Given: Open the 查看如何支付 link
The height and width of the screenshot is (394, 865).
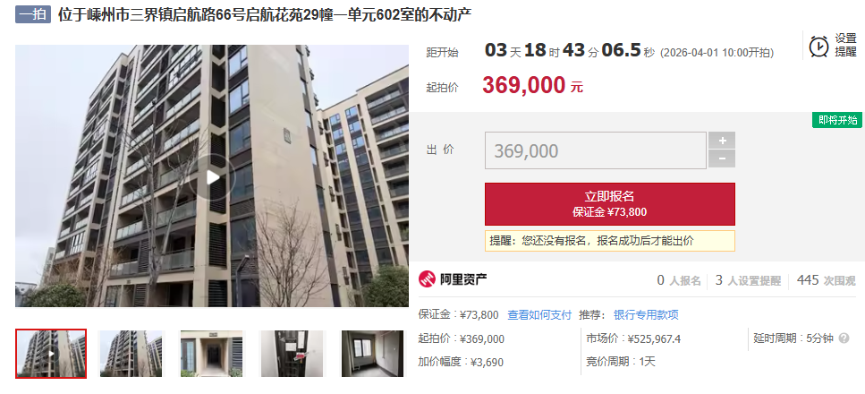Looking at the screenshot, I should [539, 315].
